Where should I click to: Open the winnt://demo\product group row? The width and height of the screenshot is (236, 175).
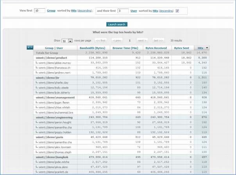(121, 58)
